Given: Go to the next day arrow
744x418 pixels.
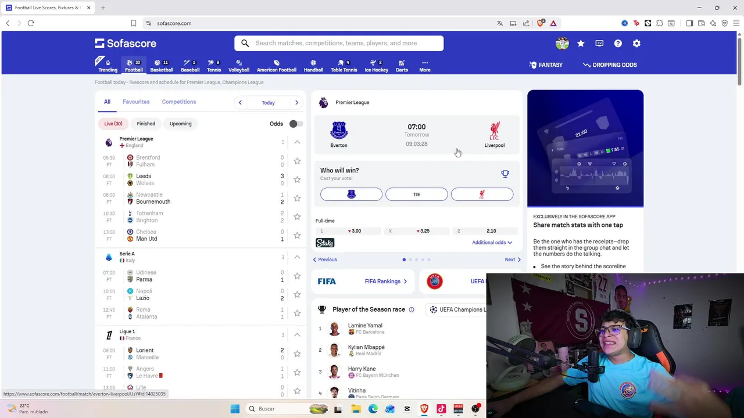Looking at the screenshot, I should click(296, 103).
